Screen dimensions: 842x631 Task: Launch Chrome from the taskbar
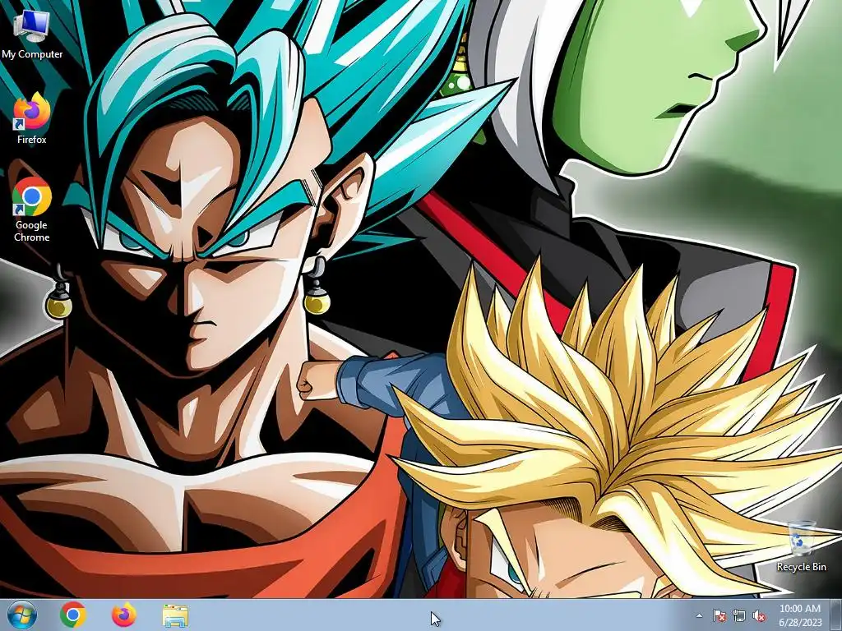tap(73, 615)
